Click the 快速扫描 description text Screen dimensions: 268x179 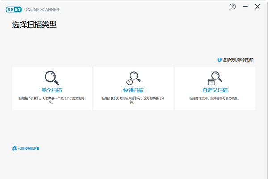(x=133, y=100)
